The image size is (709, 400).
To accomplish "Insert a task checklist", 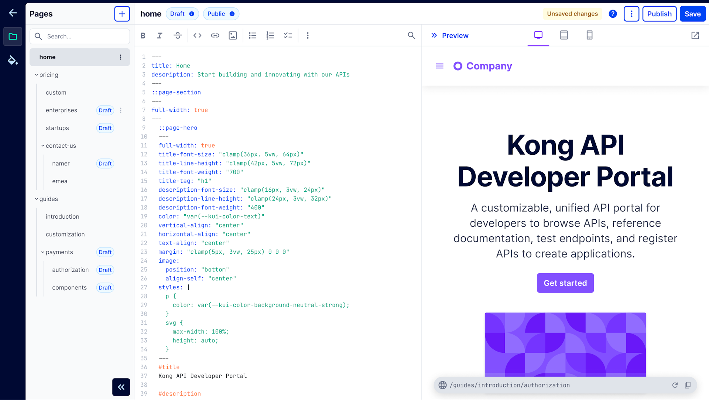I will pos(288,35).
